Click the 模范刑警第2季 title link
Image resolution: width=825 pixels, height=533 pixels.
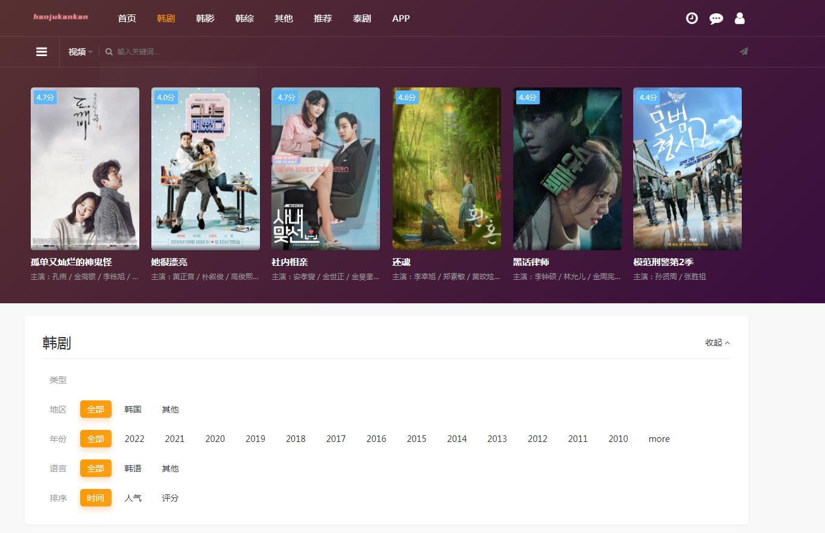[x=663, y=262]
